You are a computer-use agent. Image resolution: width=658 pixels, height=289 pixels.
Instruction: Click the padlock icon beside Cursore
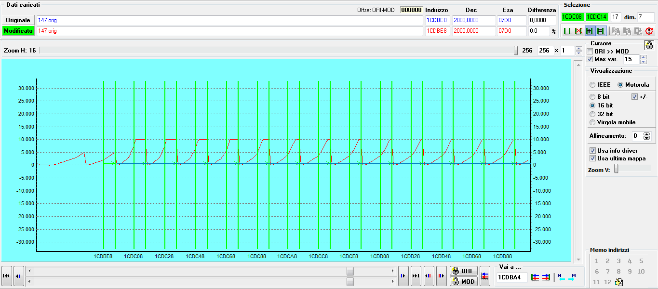point(649,45)
